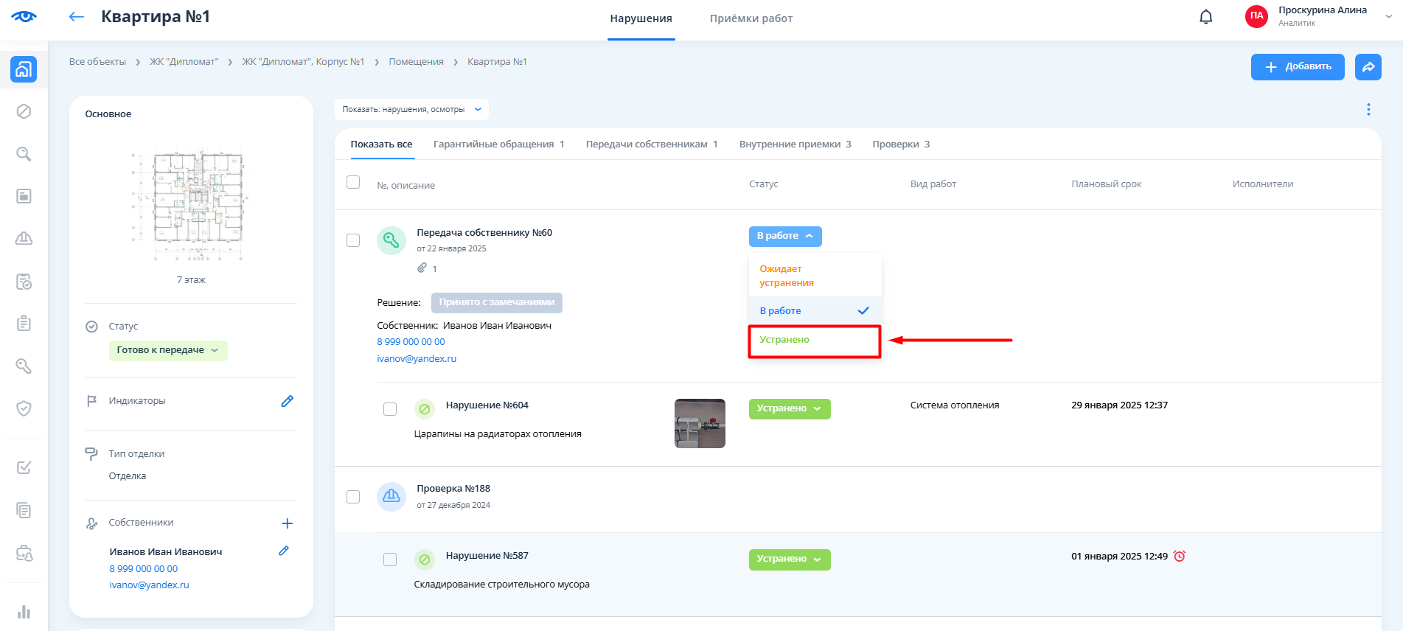Switch to the Приёмки работ tab

pos(751,18)
